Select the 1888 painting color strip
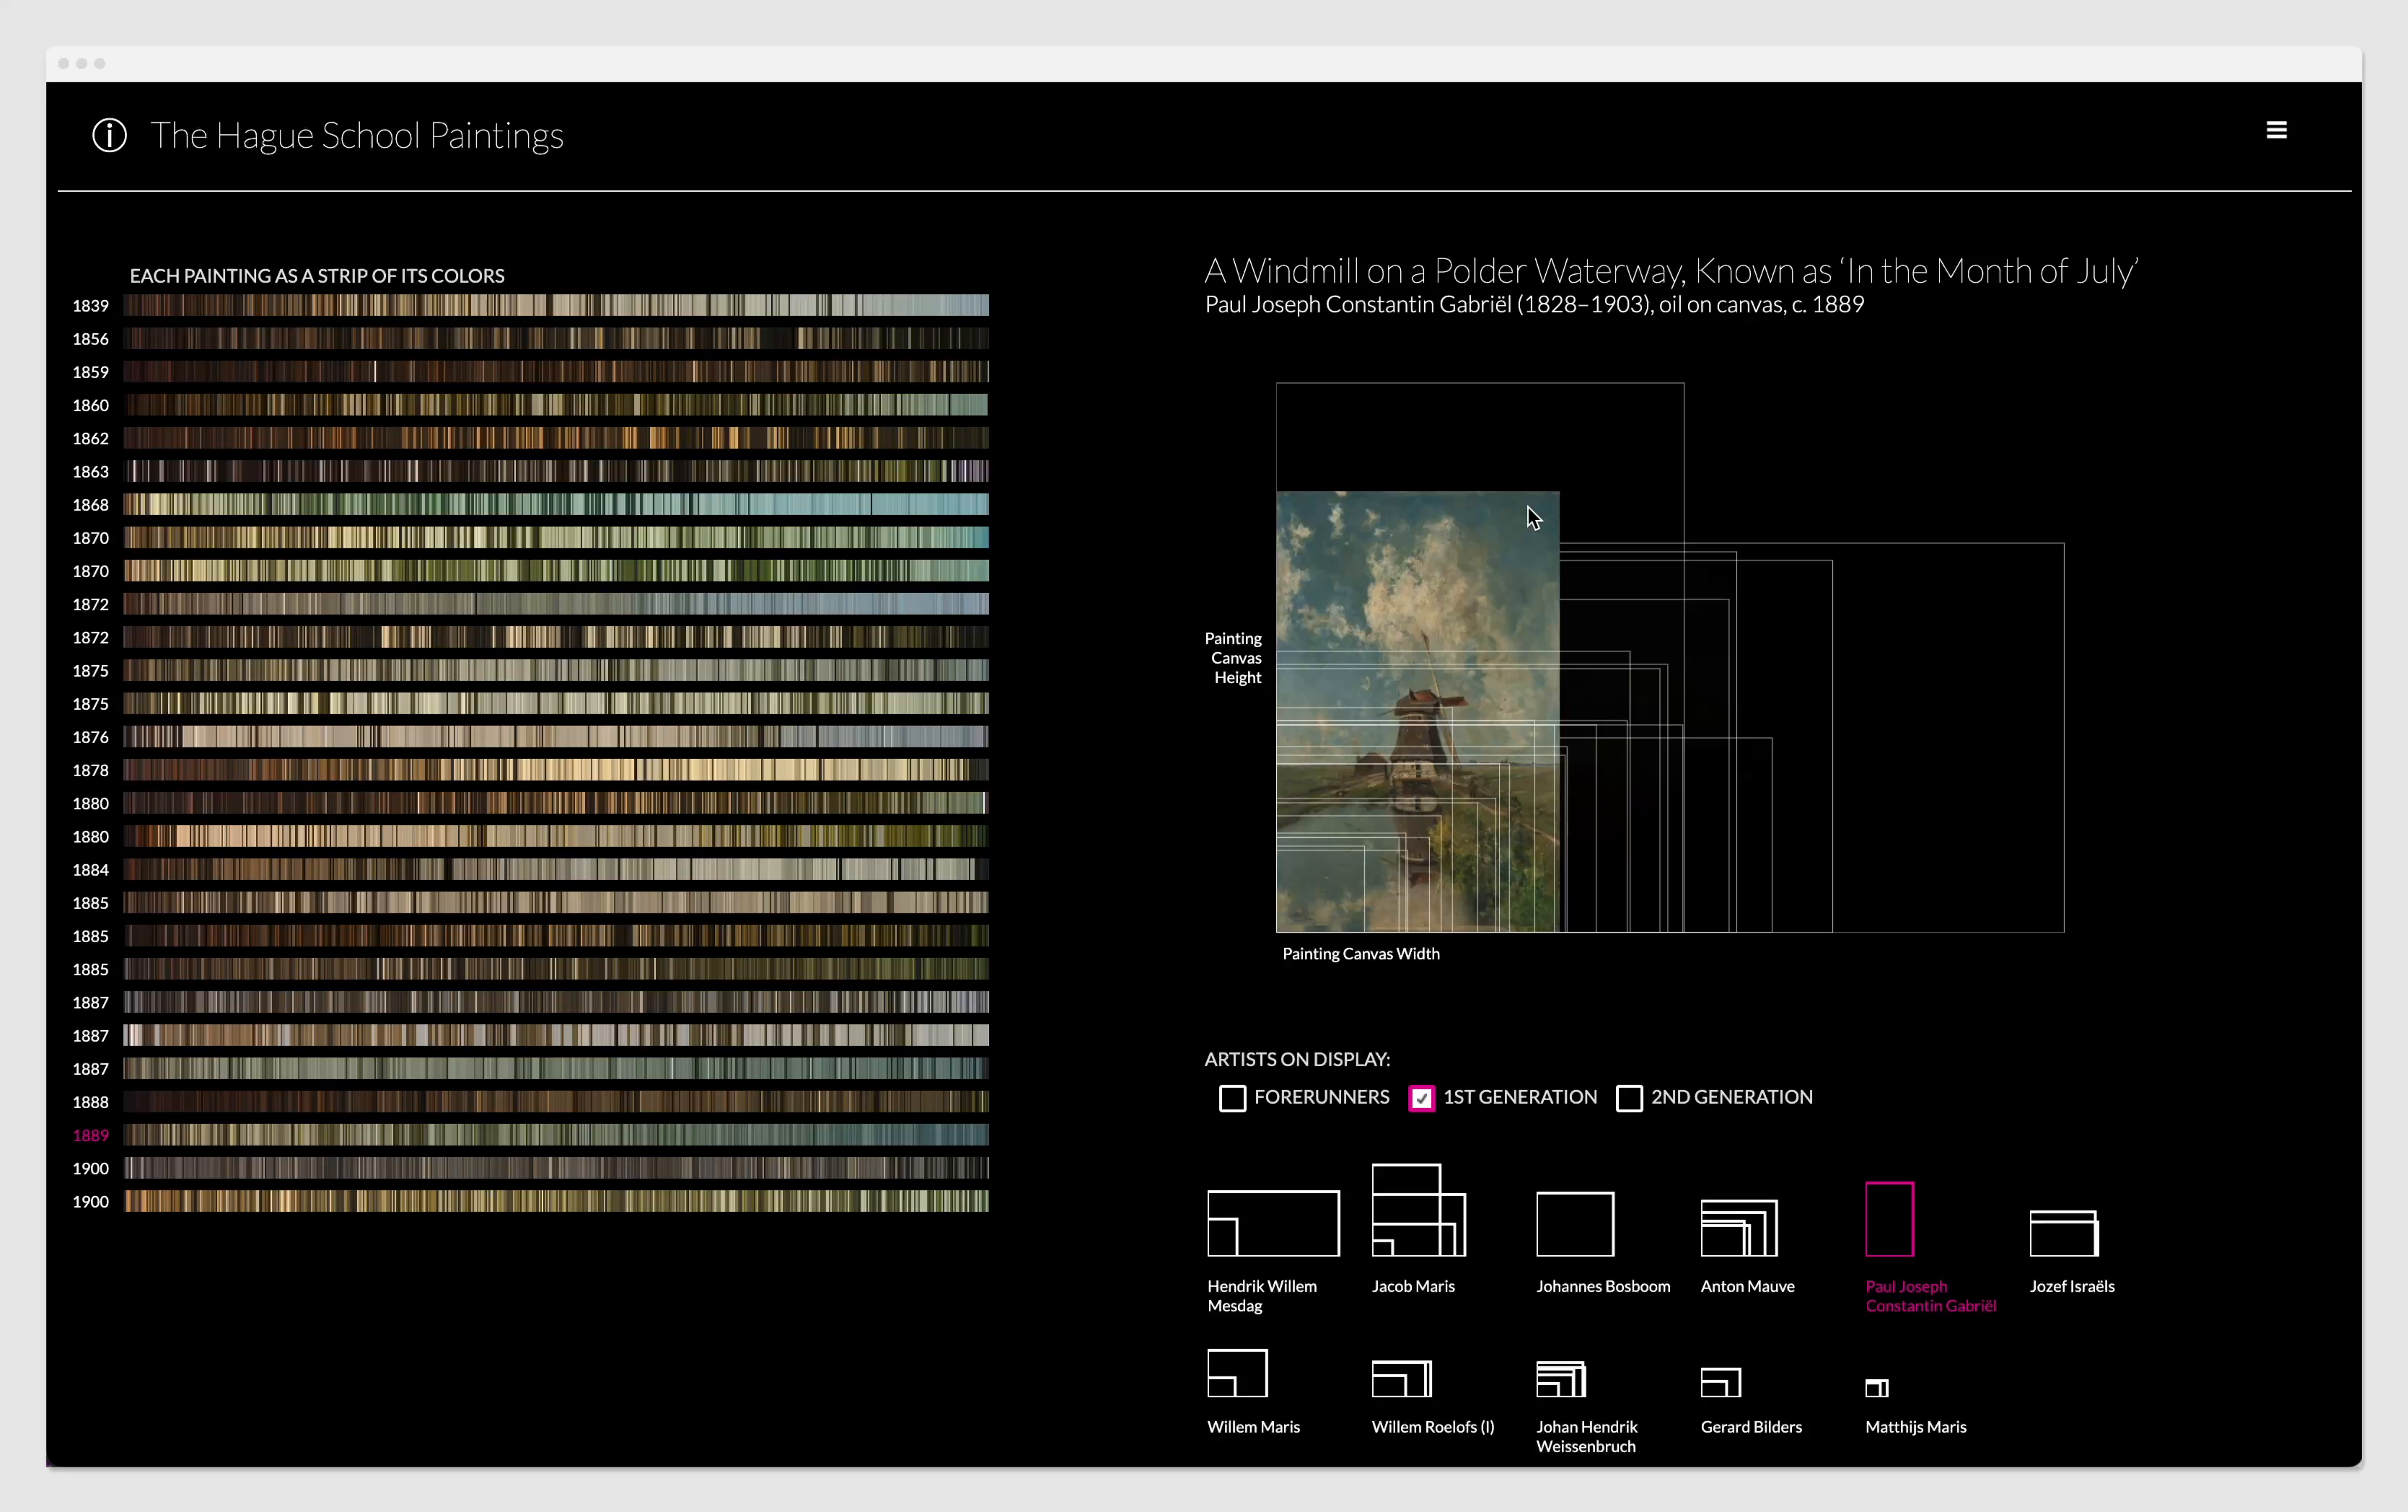Viewport: 2408px width, 1512px height. pyautogui.click(x=556, y=1101)
